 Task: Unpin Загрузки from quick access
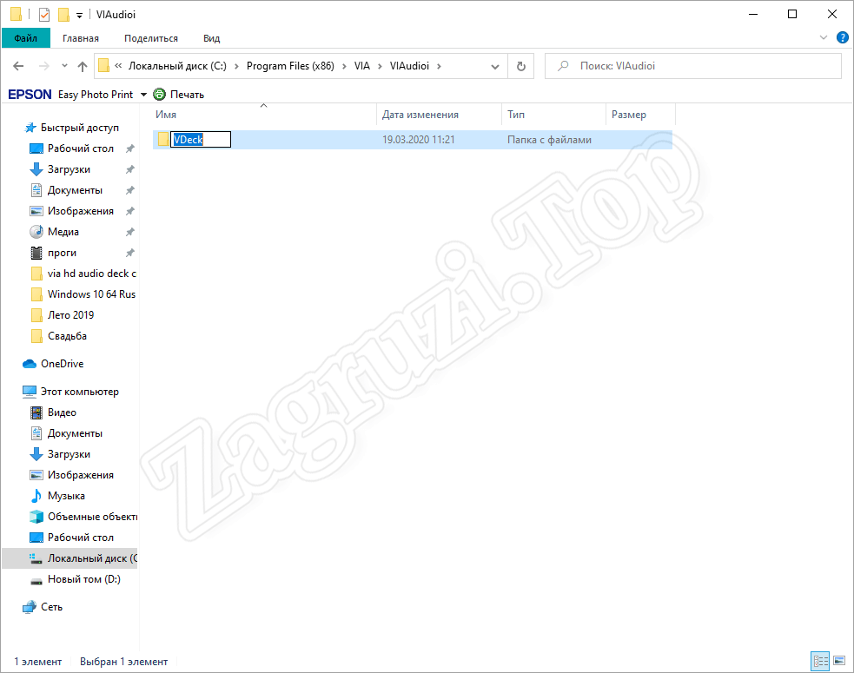[x=129, y=169]
